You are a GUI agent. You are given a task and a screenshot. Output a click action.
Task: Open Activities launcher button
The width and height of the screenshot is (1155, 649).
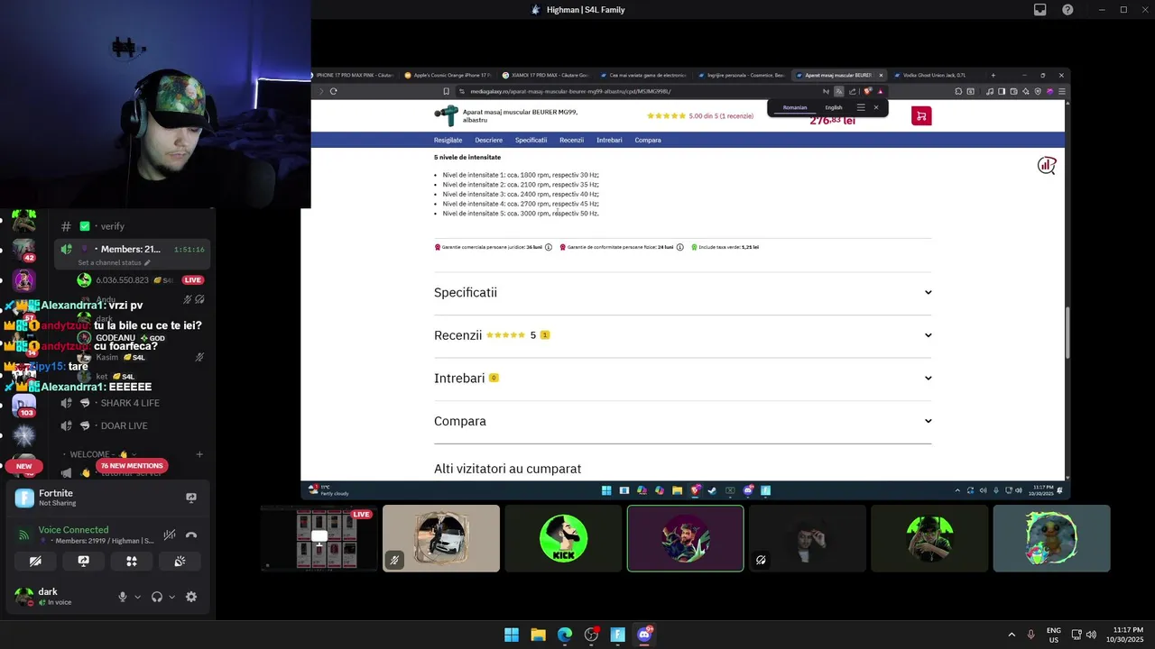tap(132, 561)
